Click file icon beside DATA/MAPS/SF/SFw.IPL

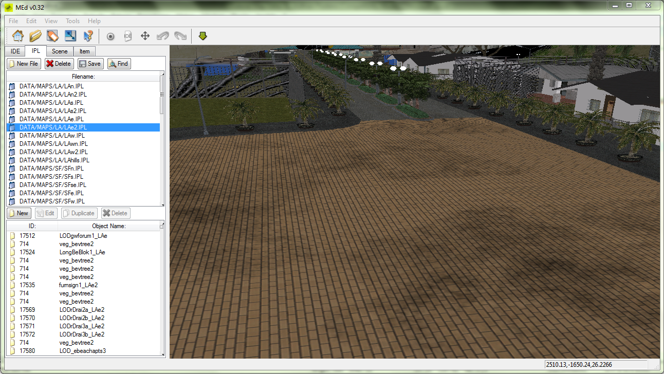coord(12,201)
